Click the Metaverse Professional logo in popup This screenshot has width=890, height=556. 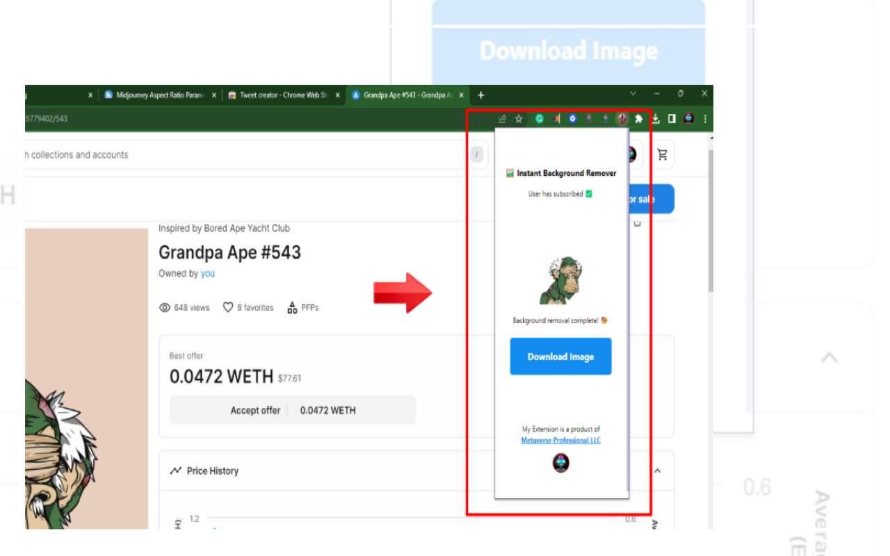[560, 463]
